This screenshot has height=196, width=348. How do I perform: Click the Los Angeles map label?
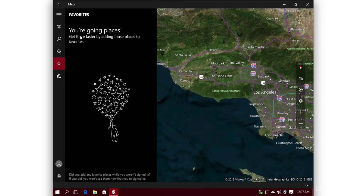click(x=265, y=92)
